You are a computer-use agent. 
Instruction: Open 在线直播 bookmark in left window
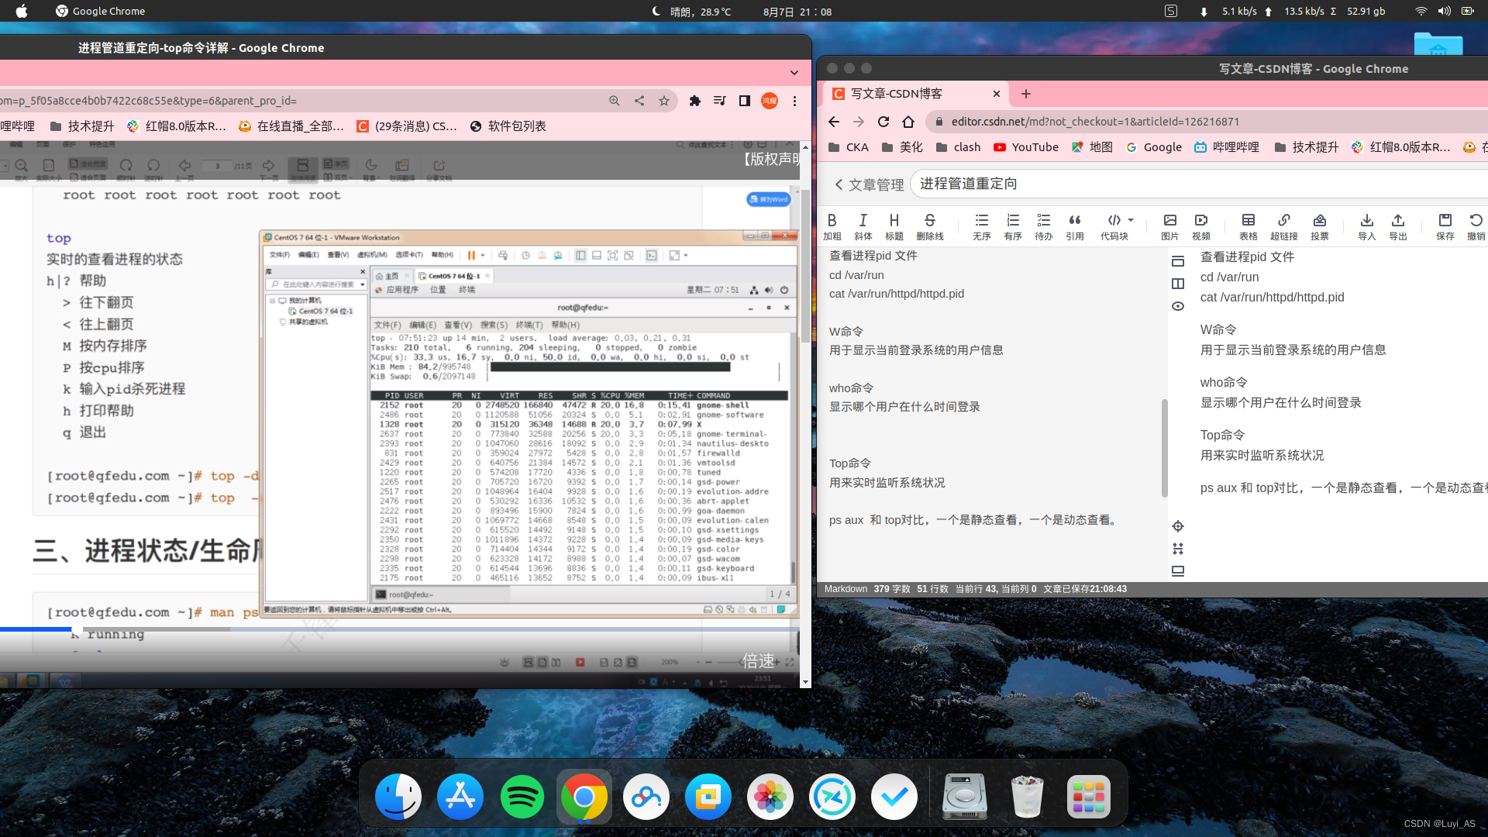[x=291, y=126]
